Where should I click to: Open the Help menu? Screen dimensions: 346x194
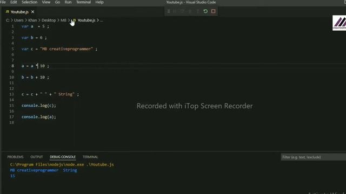tap(99, 2)
